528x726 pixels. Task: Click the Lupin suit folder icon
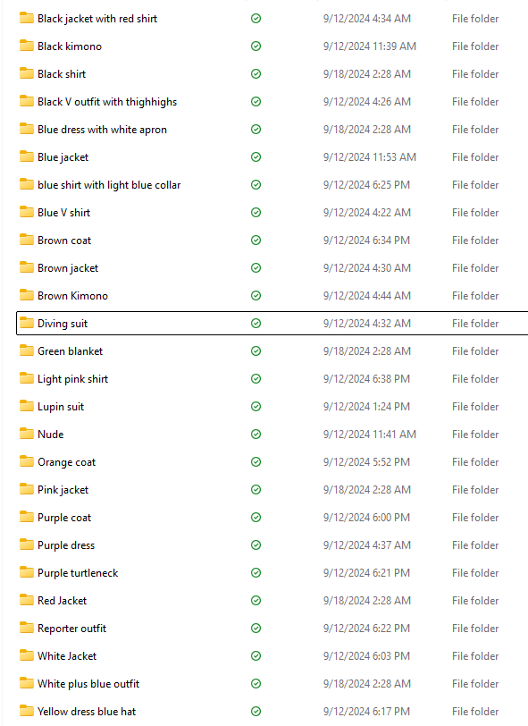pos(27,406)
